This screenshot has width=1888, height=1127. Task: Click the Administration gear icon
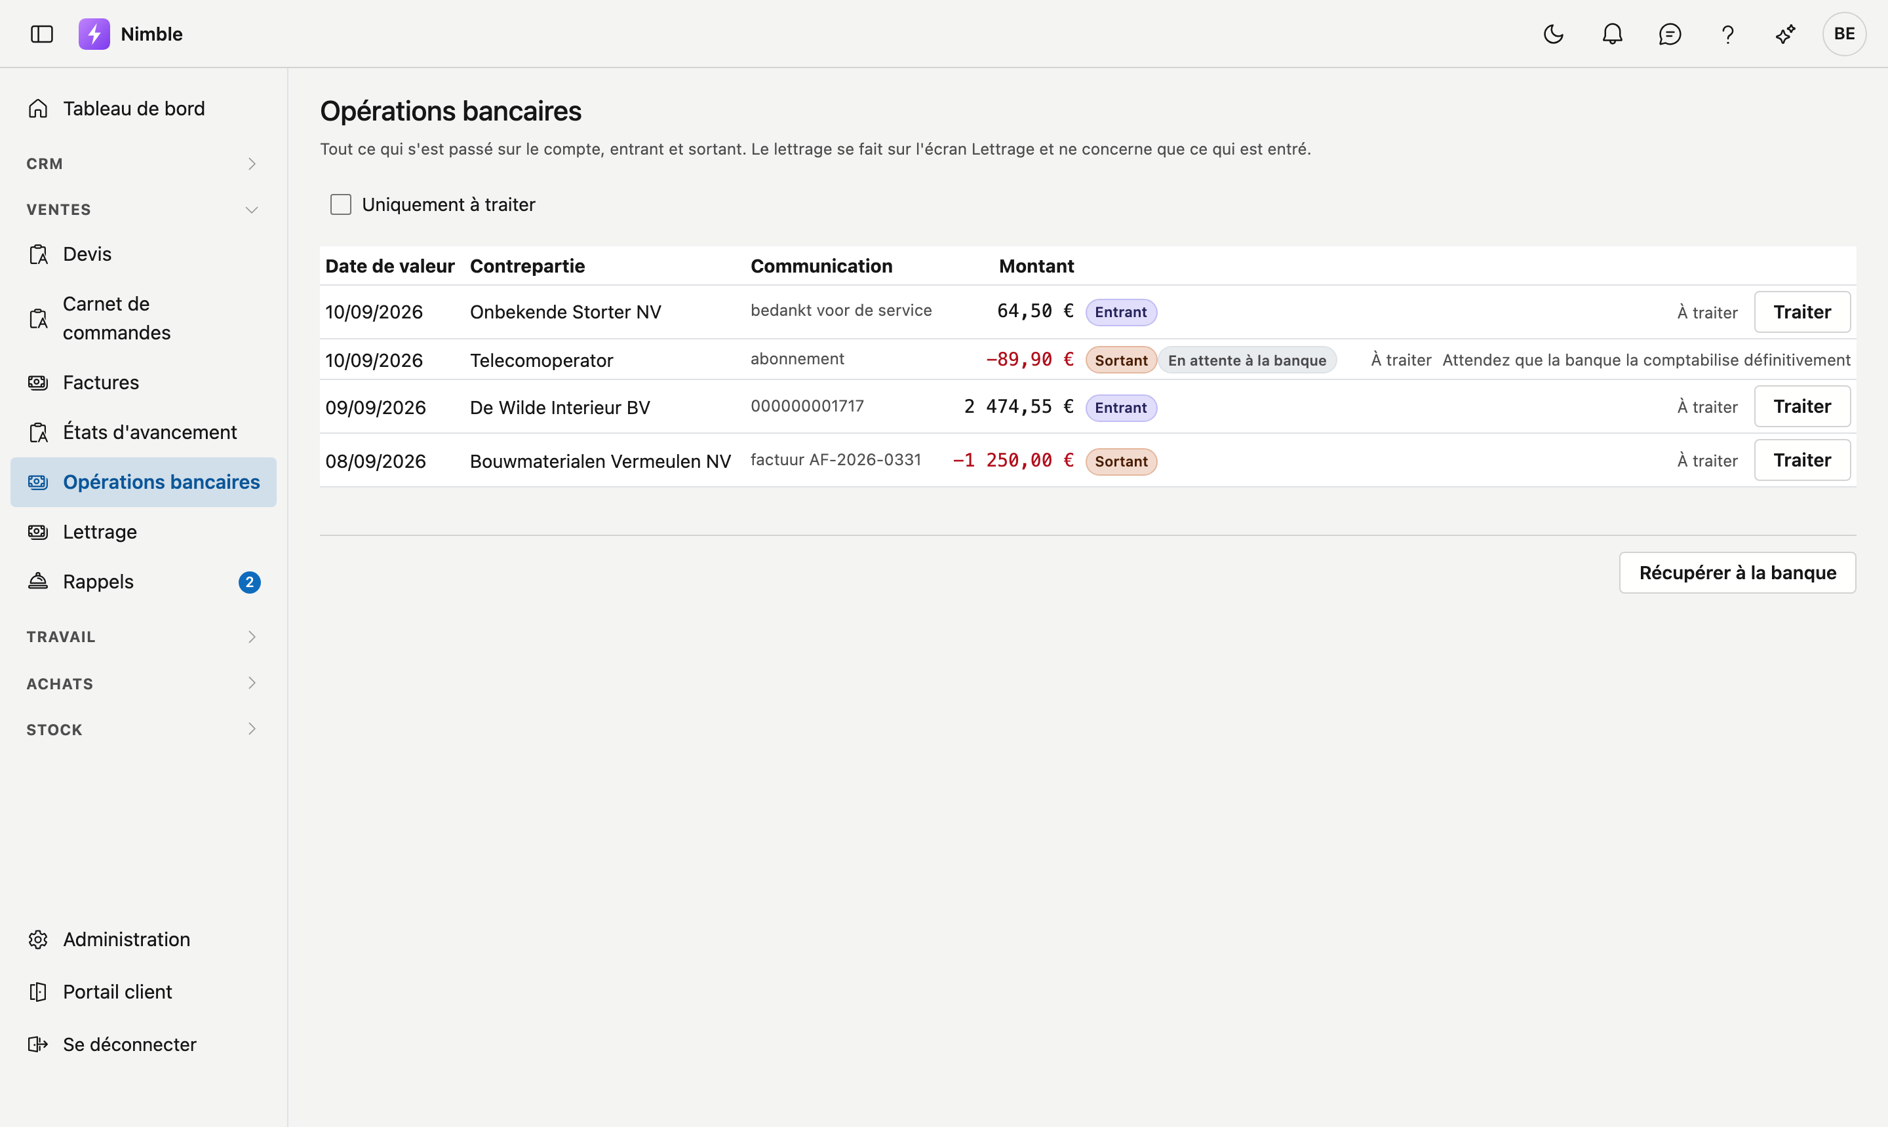(38, 940)
